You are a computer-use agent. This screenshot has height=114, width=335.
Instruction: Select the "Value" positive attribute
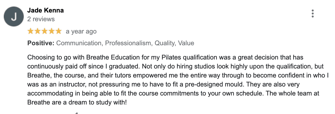coord(186,43)
